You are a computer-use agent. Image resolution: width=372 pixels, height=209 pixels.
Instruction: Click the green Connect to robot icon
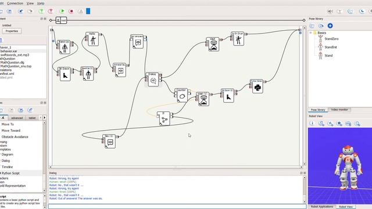click(41, 11)
